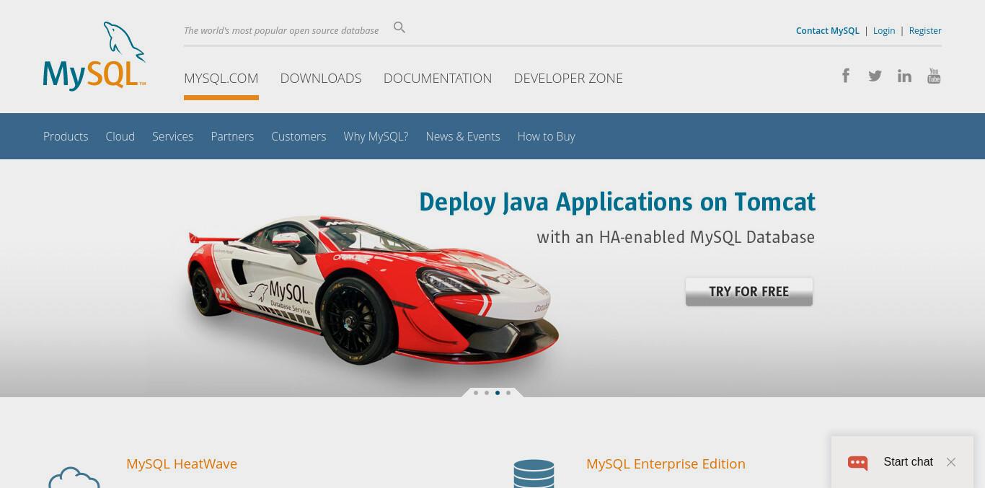Screen dimensions: 985x488
Task: Click the red chat bubble icon
Action: tap(857, 462)
